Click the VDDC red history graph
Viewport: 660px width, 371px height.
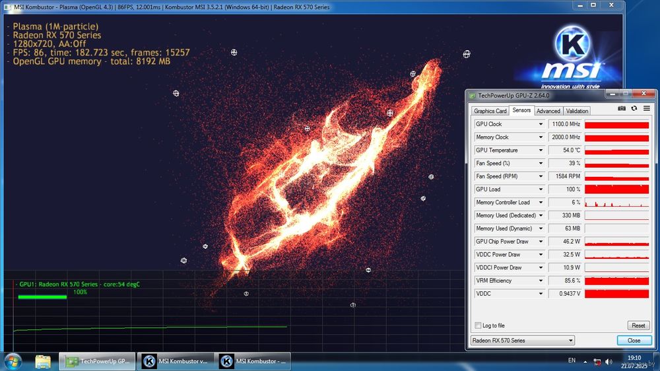(x=616, y=294)
